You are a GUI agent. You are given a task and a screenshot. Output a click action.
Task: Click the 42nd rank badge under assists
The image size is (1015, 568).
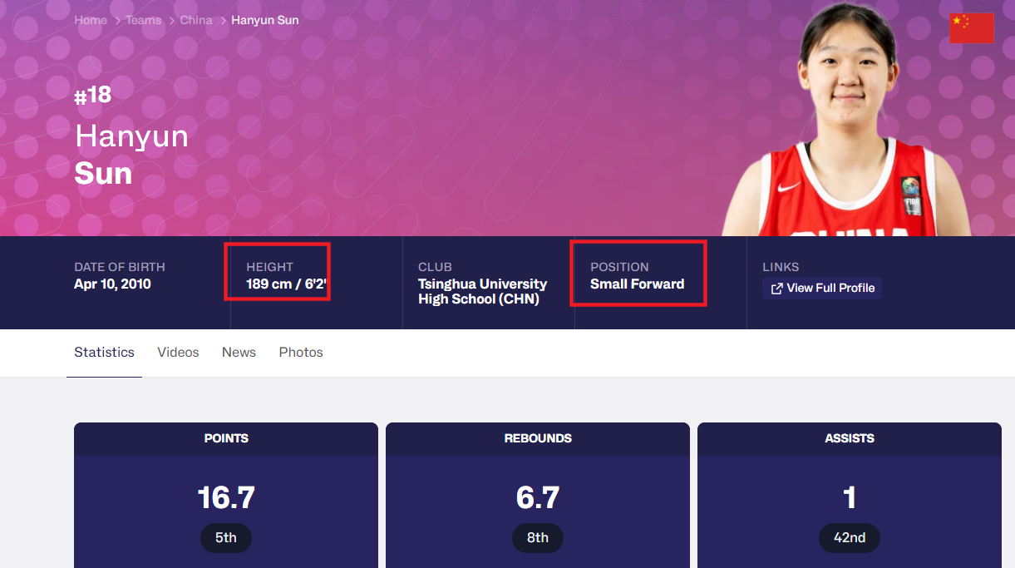(850, 538)
